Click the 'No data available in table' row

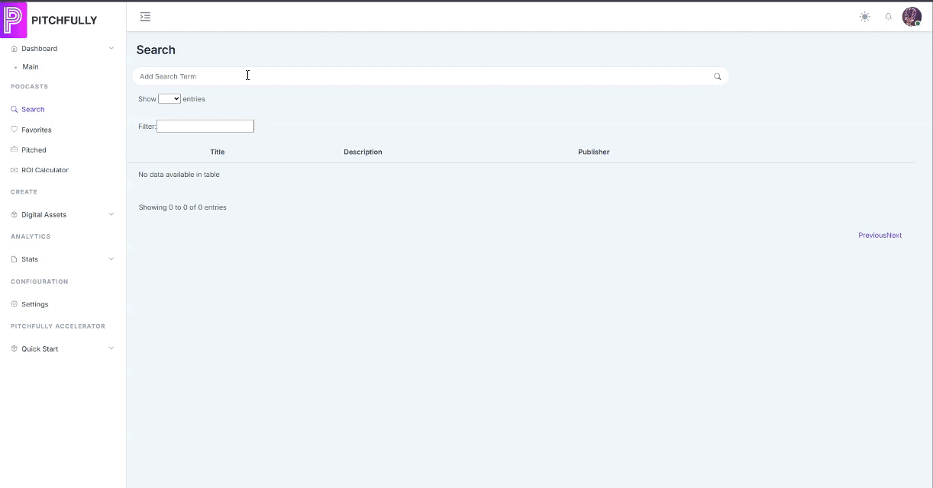click(x=520, y=175)
